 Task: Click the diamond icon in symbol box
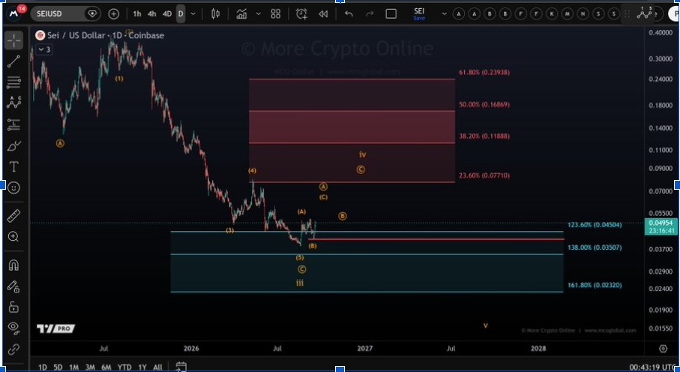92,14
